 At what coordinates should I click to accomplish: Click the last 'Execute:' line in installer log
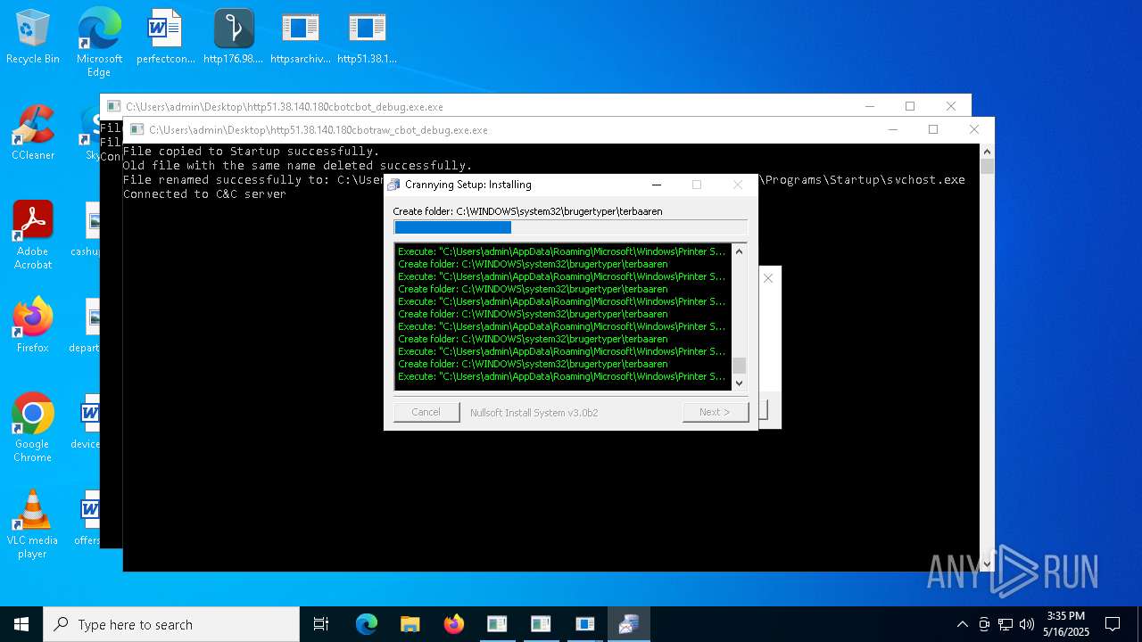pos(562,376)
